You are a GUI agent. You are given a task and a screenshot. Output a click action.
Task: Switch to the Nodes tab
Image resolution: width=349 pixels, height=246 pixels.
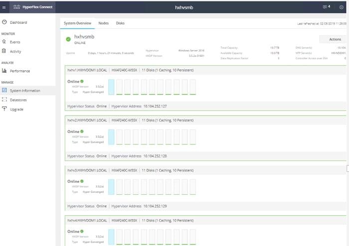tap(104, 23)
